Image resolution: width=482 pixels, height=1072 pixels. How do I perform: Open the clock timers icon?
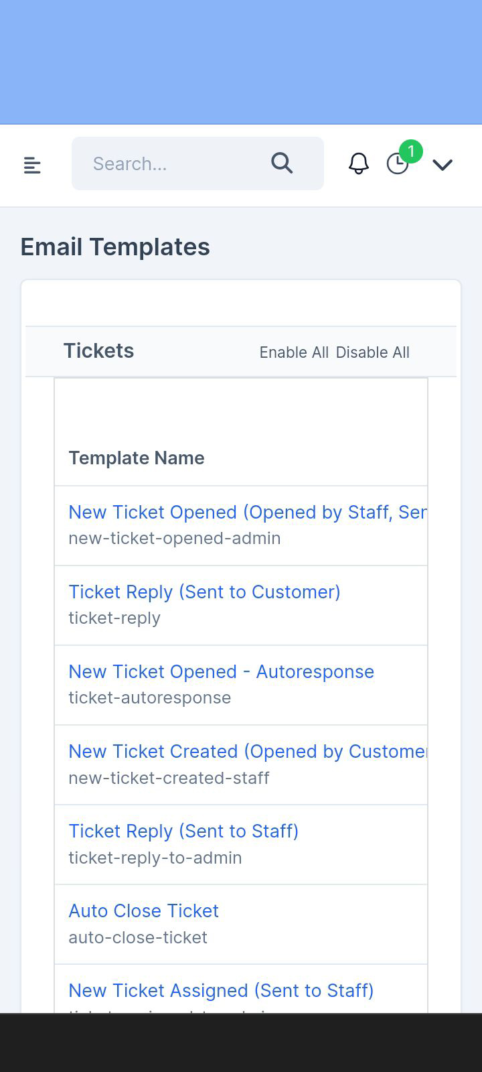pyautogui.click(x=397, y=164)
